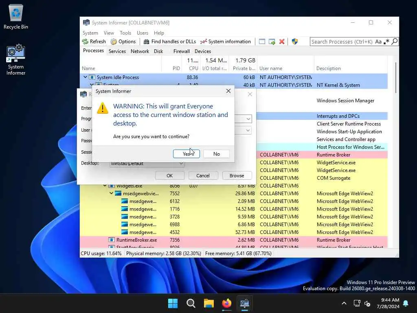Open the User name combo box dropdown arrow
The width and height of the screenshot is (417, 313).
(248, 130)
